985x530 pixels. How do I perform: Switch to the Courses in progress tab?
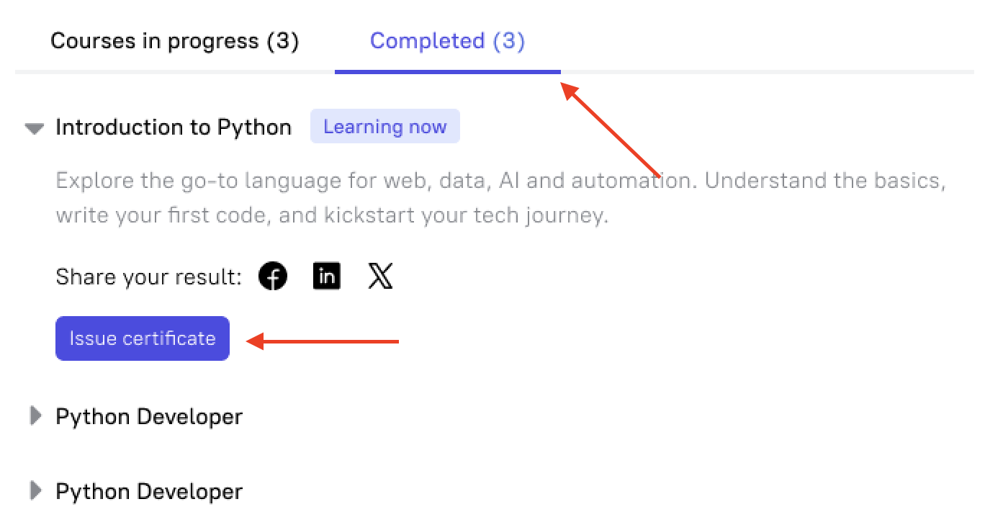(174, 41)
